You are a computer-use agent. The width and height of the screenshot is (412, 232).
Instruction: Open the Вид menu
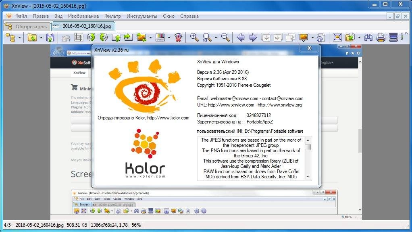point(58,16)
